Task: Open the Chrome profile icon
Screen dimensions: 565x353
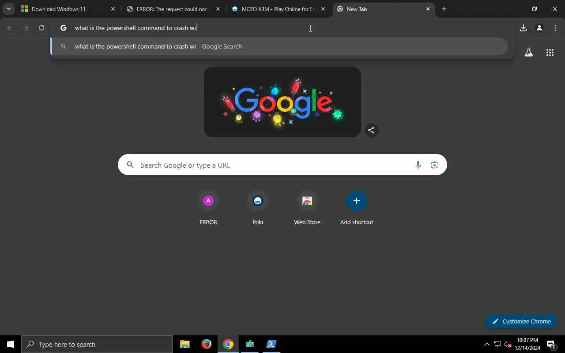Action: tap(539, 28)
